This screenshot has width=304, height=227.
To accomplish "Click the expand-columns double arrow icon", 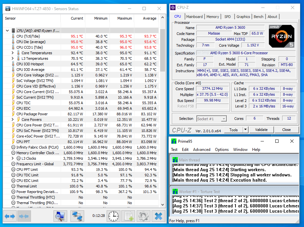I will (9, 216).
